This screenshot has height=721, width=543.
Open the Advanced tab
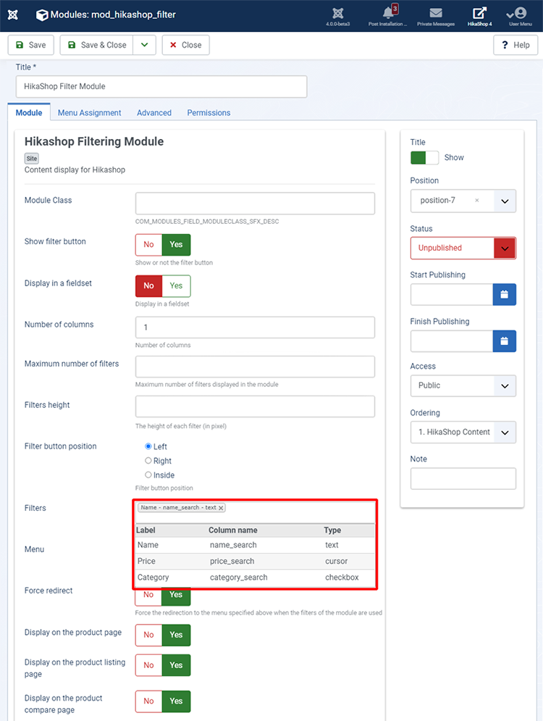[154, 112]
